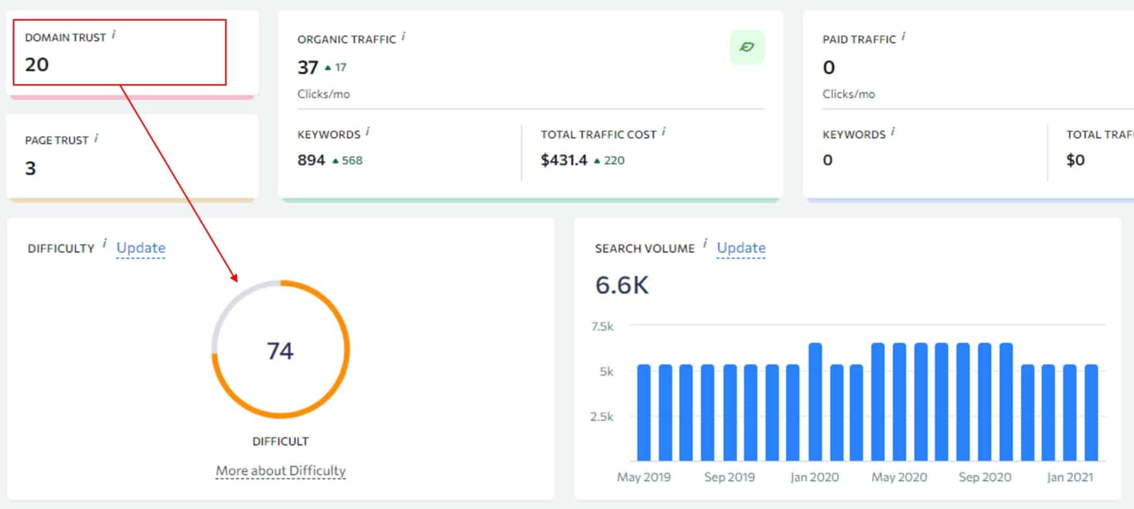Click info icon beside Total Traffic Cost
The width and height of the screenshot is (1134, 509).
pyautogui.click(x=663, y=131)
